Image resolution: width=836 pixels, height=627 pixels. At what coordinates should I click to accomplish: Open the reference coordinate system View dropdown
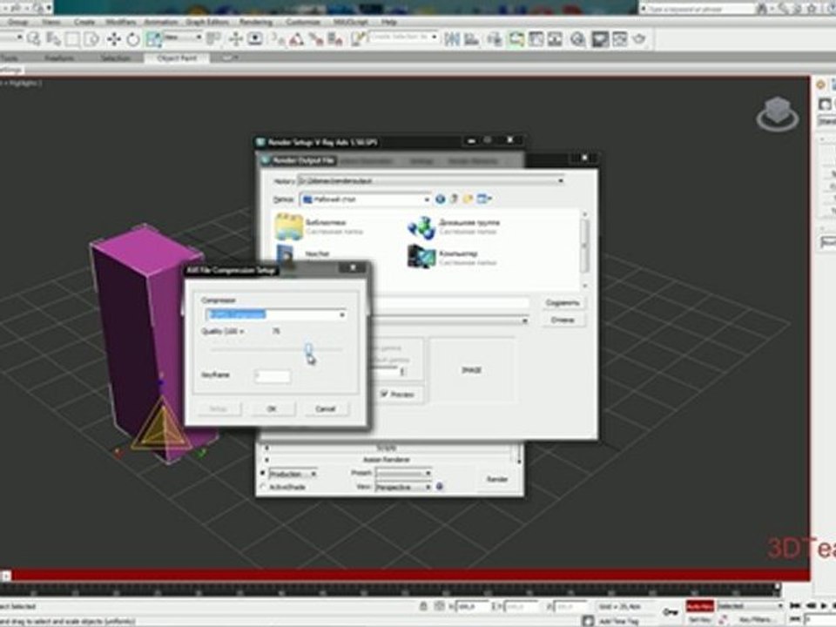[182, 37]
